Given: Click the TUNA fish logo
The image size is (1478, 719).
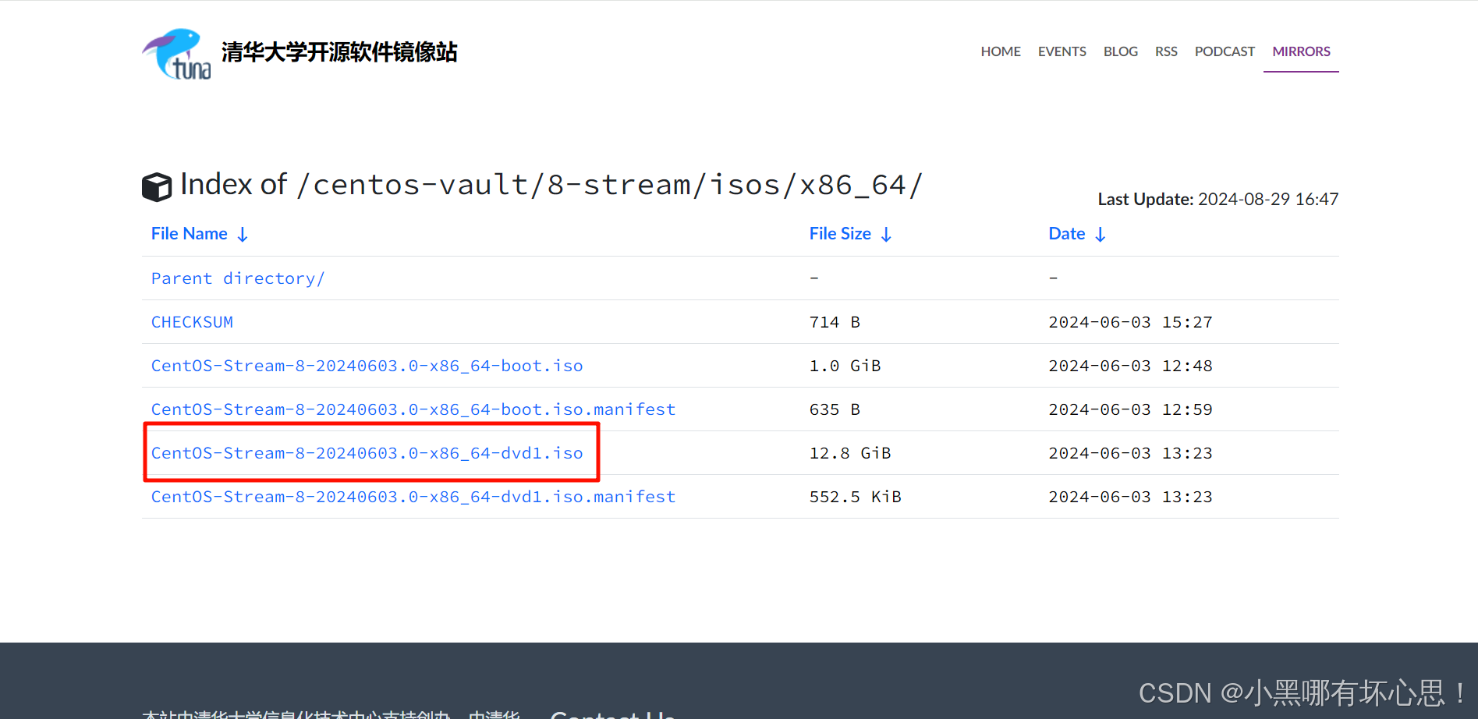Looking at the screenshot, I should tap(176, 54).
